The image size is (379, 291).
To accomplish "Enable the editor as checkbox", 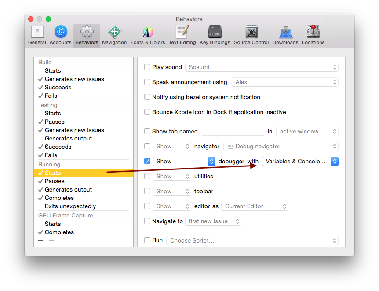I will pos(147,206).
